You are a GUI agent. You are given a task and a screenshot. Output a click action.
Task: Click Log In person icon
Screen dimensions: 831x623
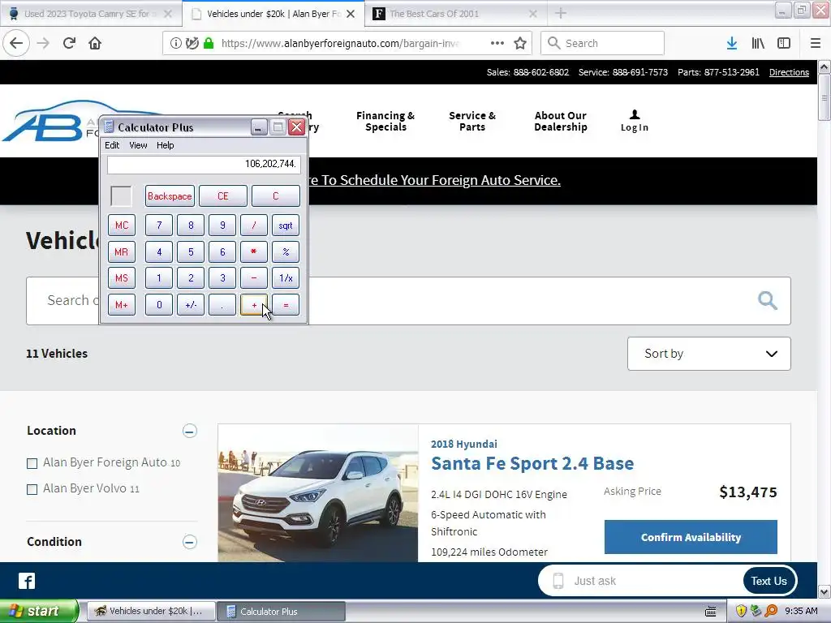pyautogui.click(x=635, y=114)
